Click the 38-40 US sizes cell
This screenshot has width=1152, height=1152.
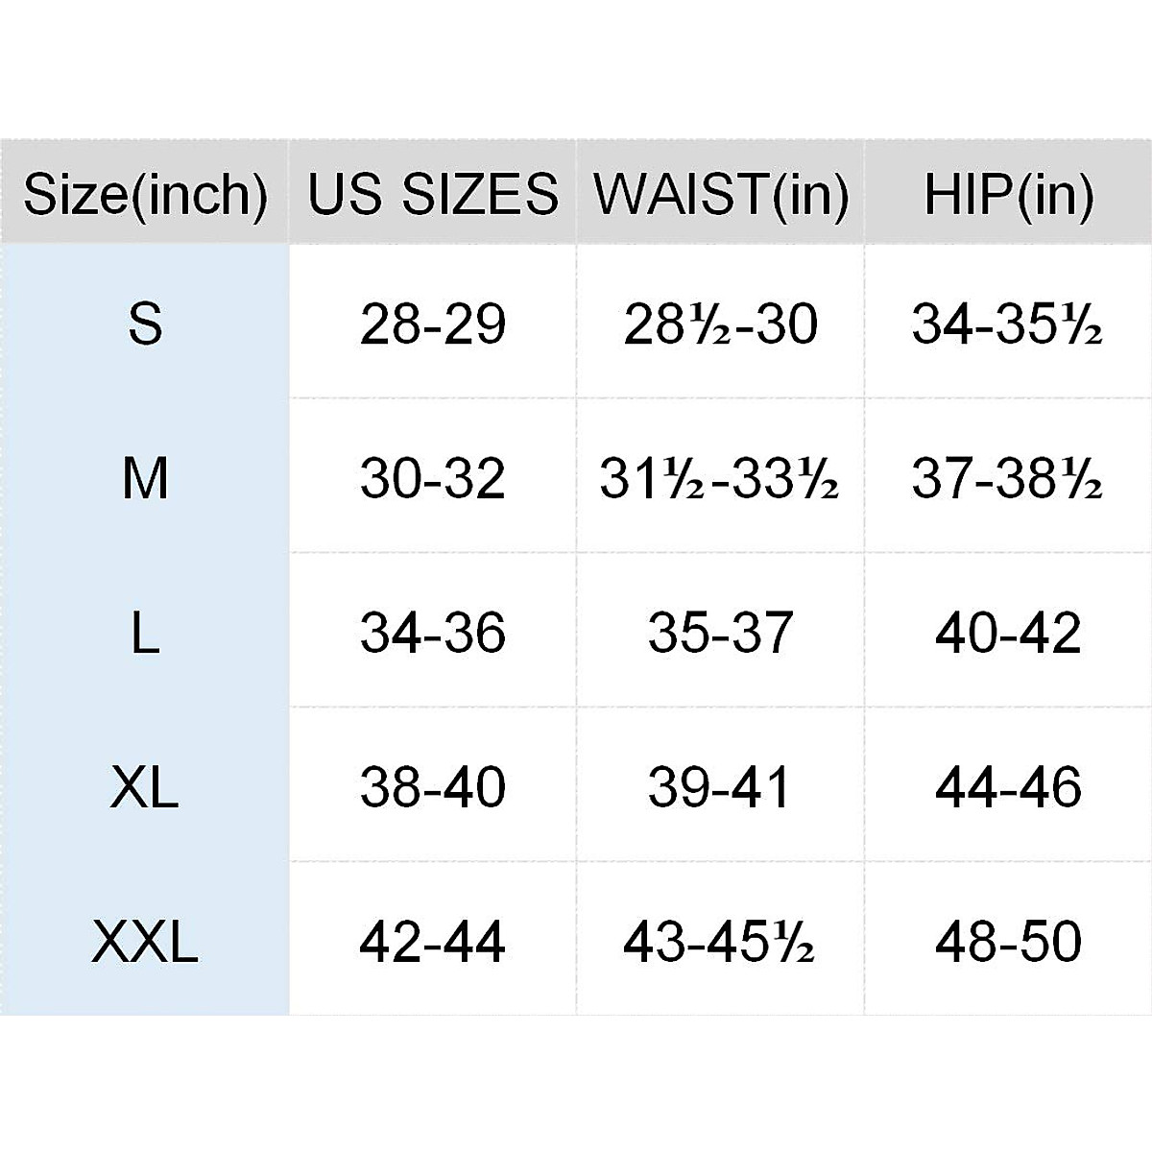(x=433, y=787)
